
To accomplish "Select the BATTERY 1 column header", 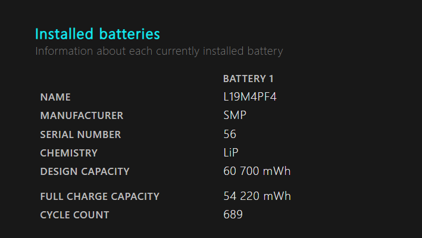I will (248, 79).
